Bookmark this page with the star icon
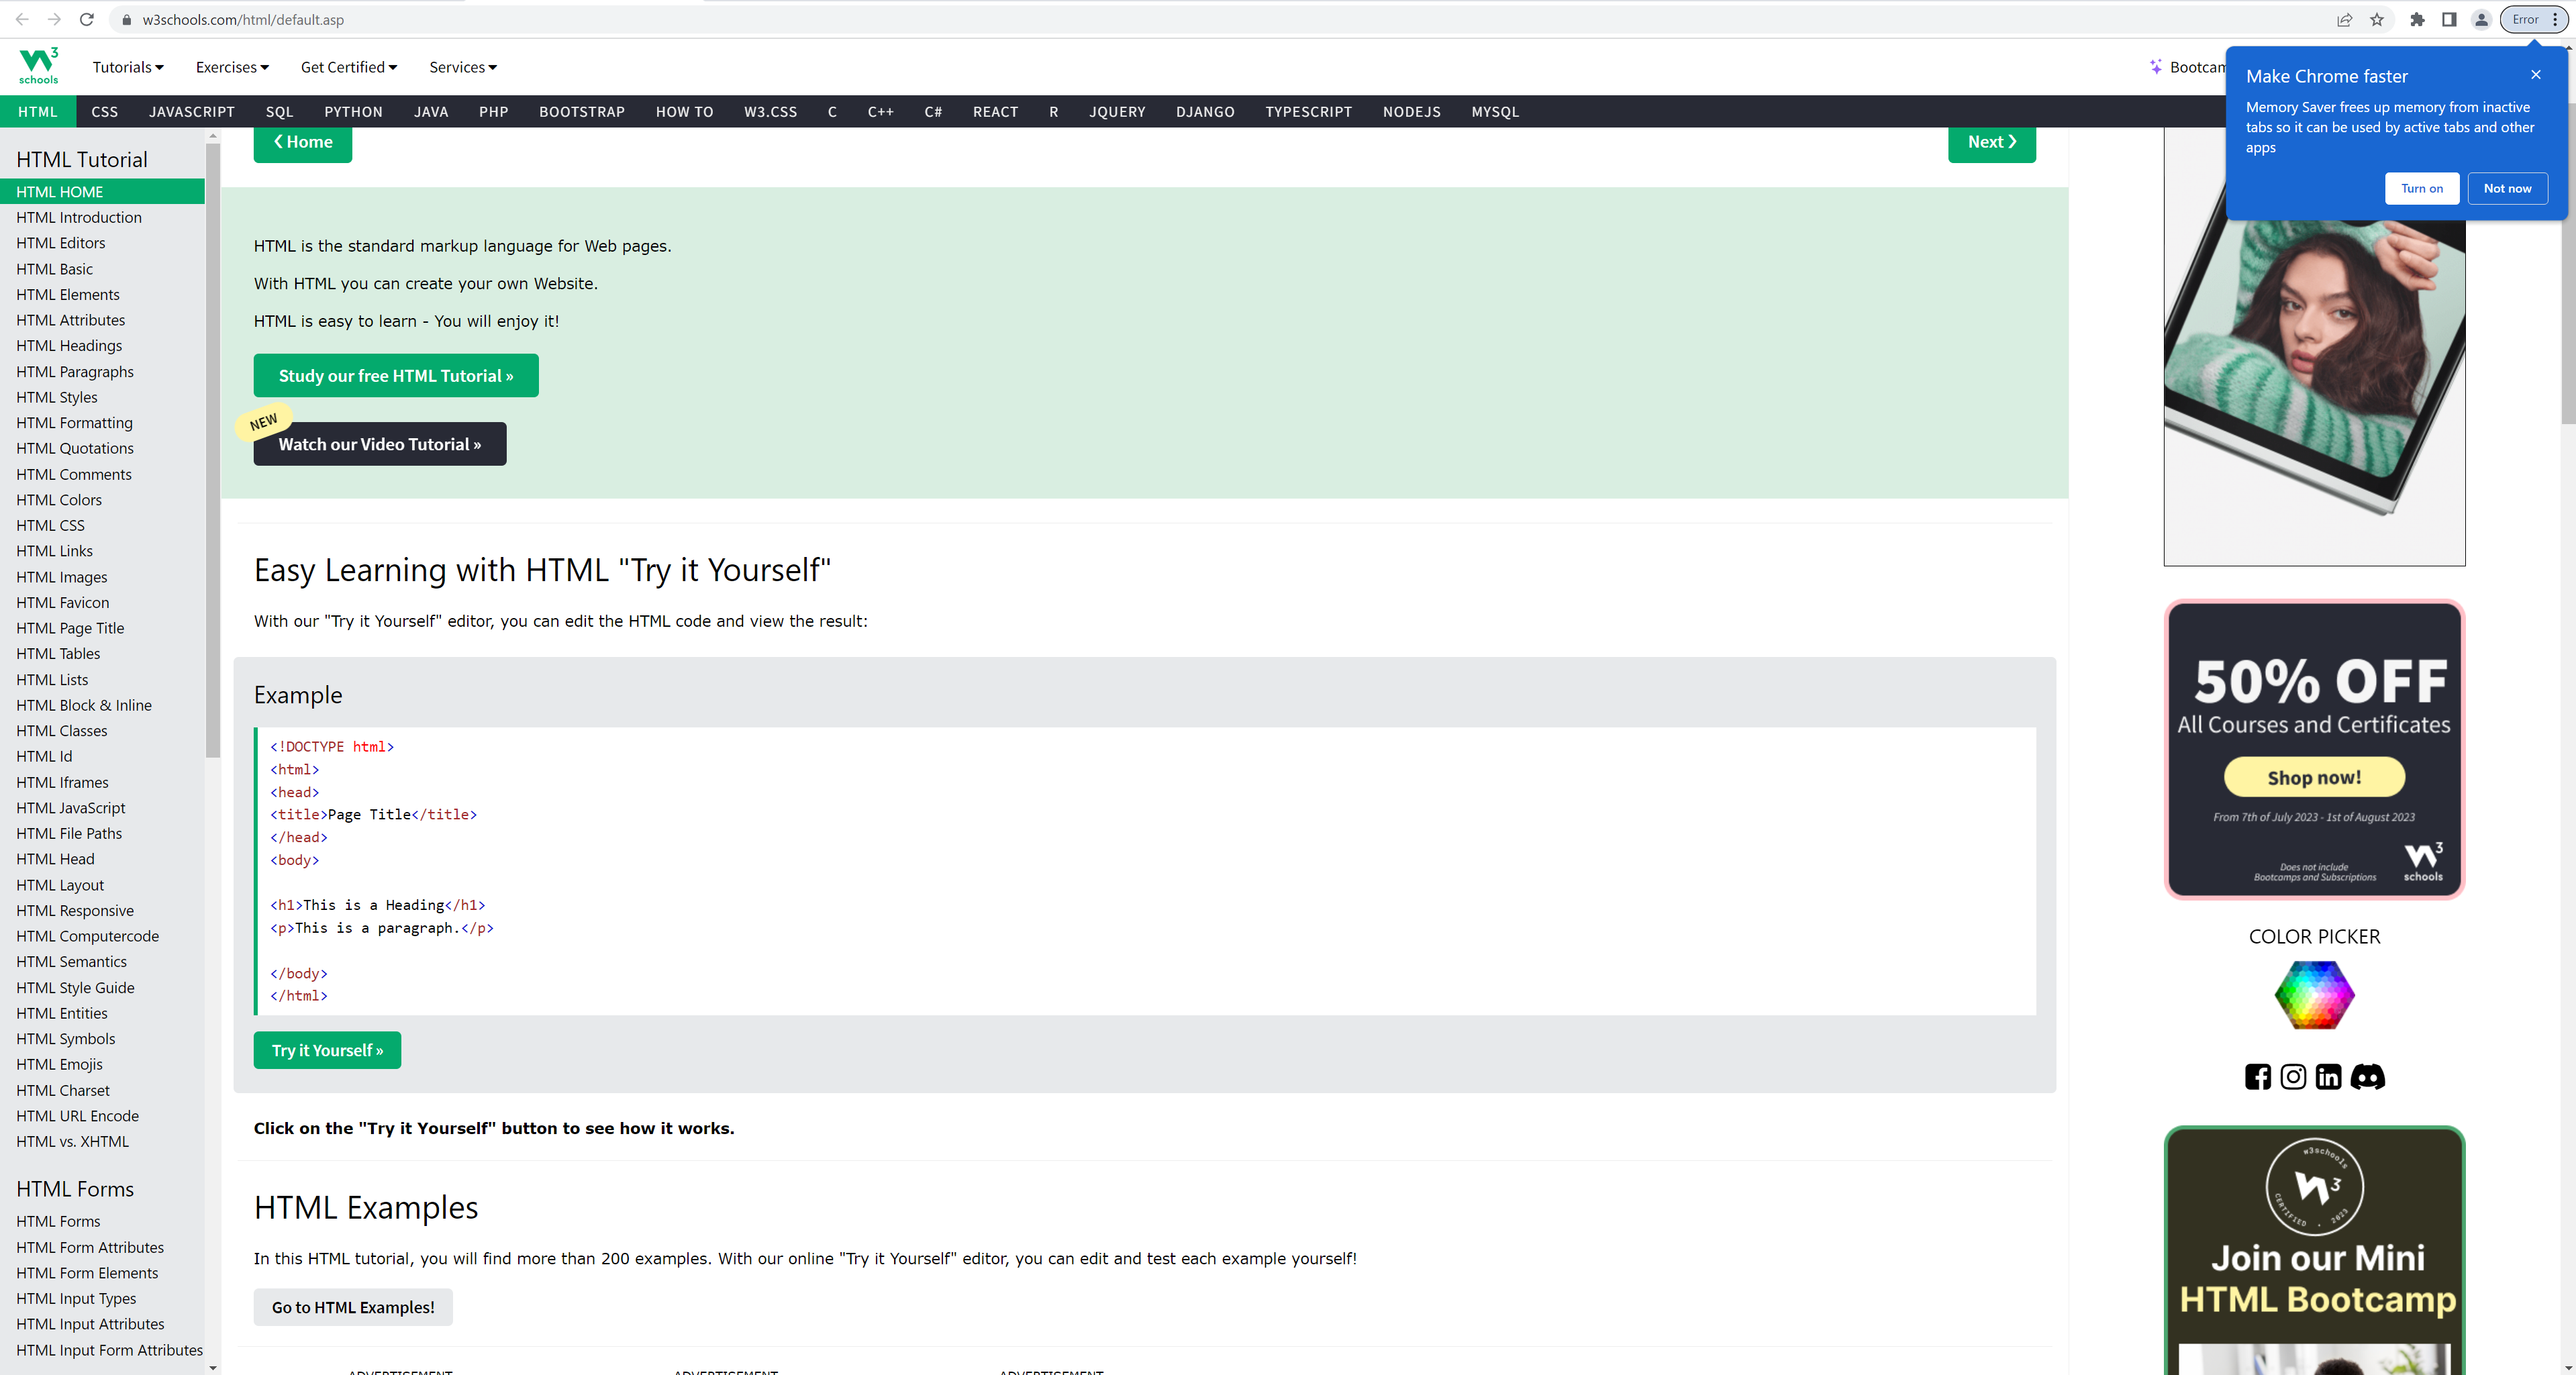The width and height of the screenshot is (2576, 1375). tap(2377, 19)
